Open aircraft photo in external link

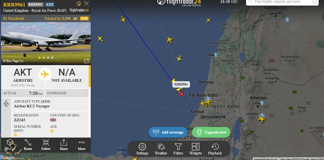coord(86,61)
